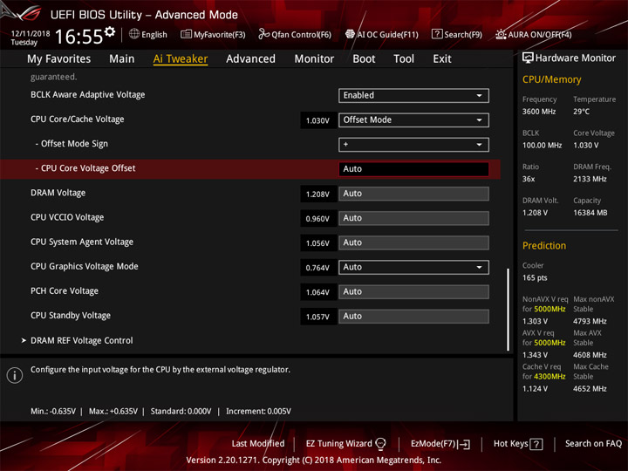The width and height of the screenshot is (628, 471).
Task: Click the Hot Keys question mark icon
Action: [x=536, y=444]
